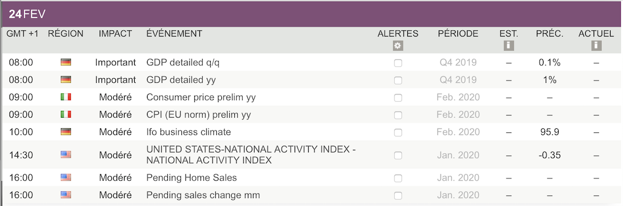Enable alert for GDP detailed q/q
This screenshot has height=206, width=623.
(398, 63)
